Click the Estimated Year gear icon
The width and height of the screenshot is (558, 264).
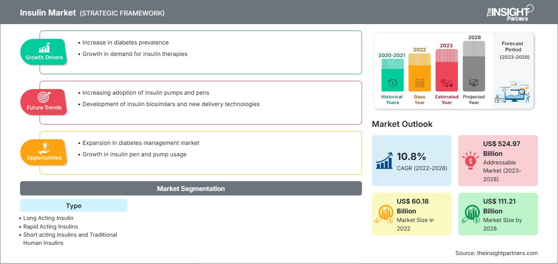pos(446,83)
